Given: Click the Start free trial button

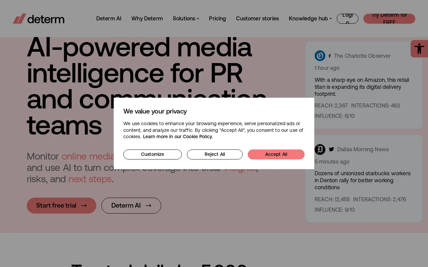Looking at the screenshot, I should [x=62, y=206].
